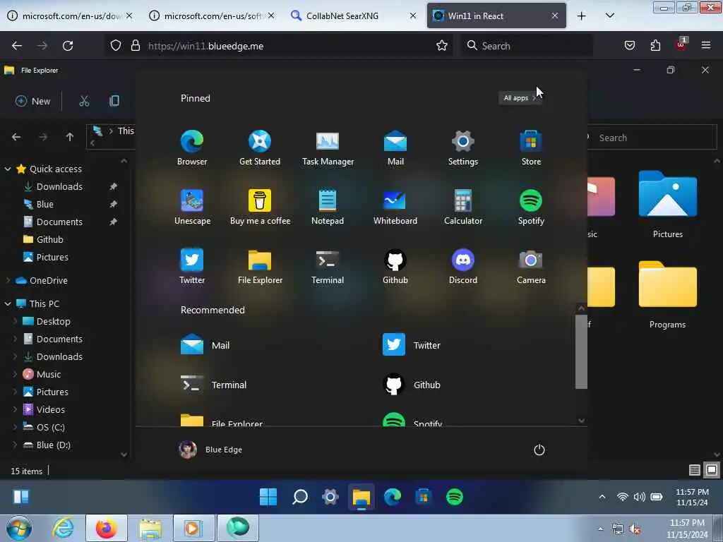
Task: Click the Copy icon in File Explorer
Action: click(114, 101)
